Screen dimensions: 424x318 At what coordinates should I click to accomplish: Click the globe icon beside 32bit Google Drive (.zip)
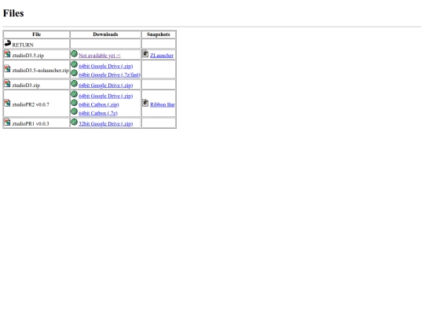coord(74,122)
